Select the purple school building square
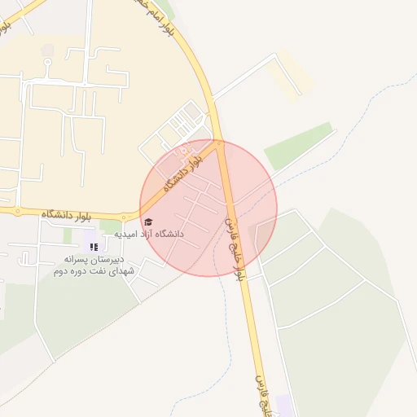Image resolution: width=417 pixels, height=417 pixels. [x=92, y=241]
